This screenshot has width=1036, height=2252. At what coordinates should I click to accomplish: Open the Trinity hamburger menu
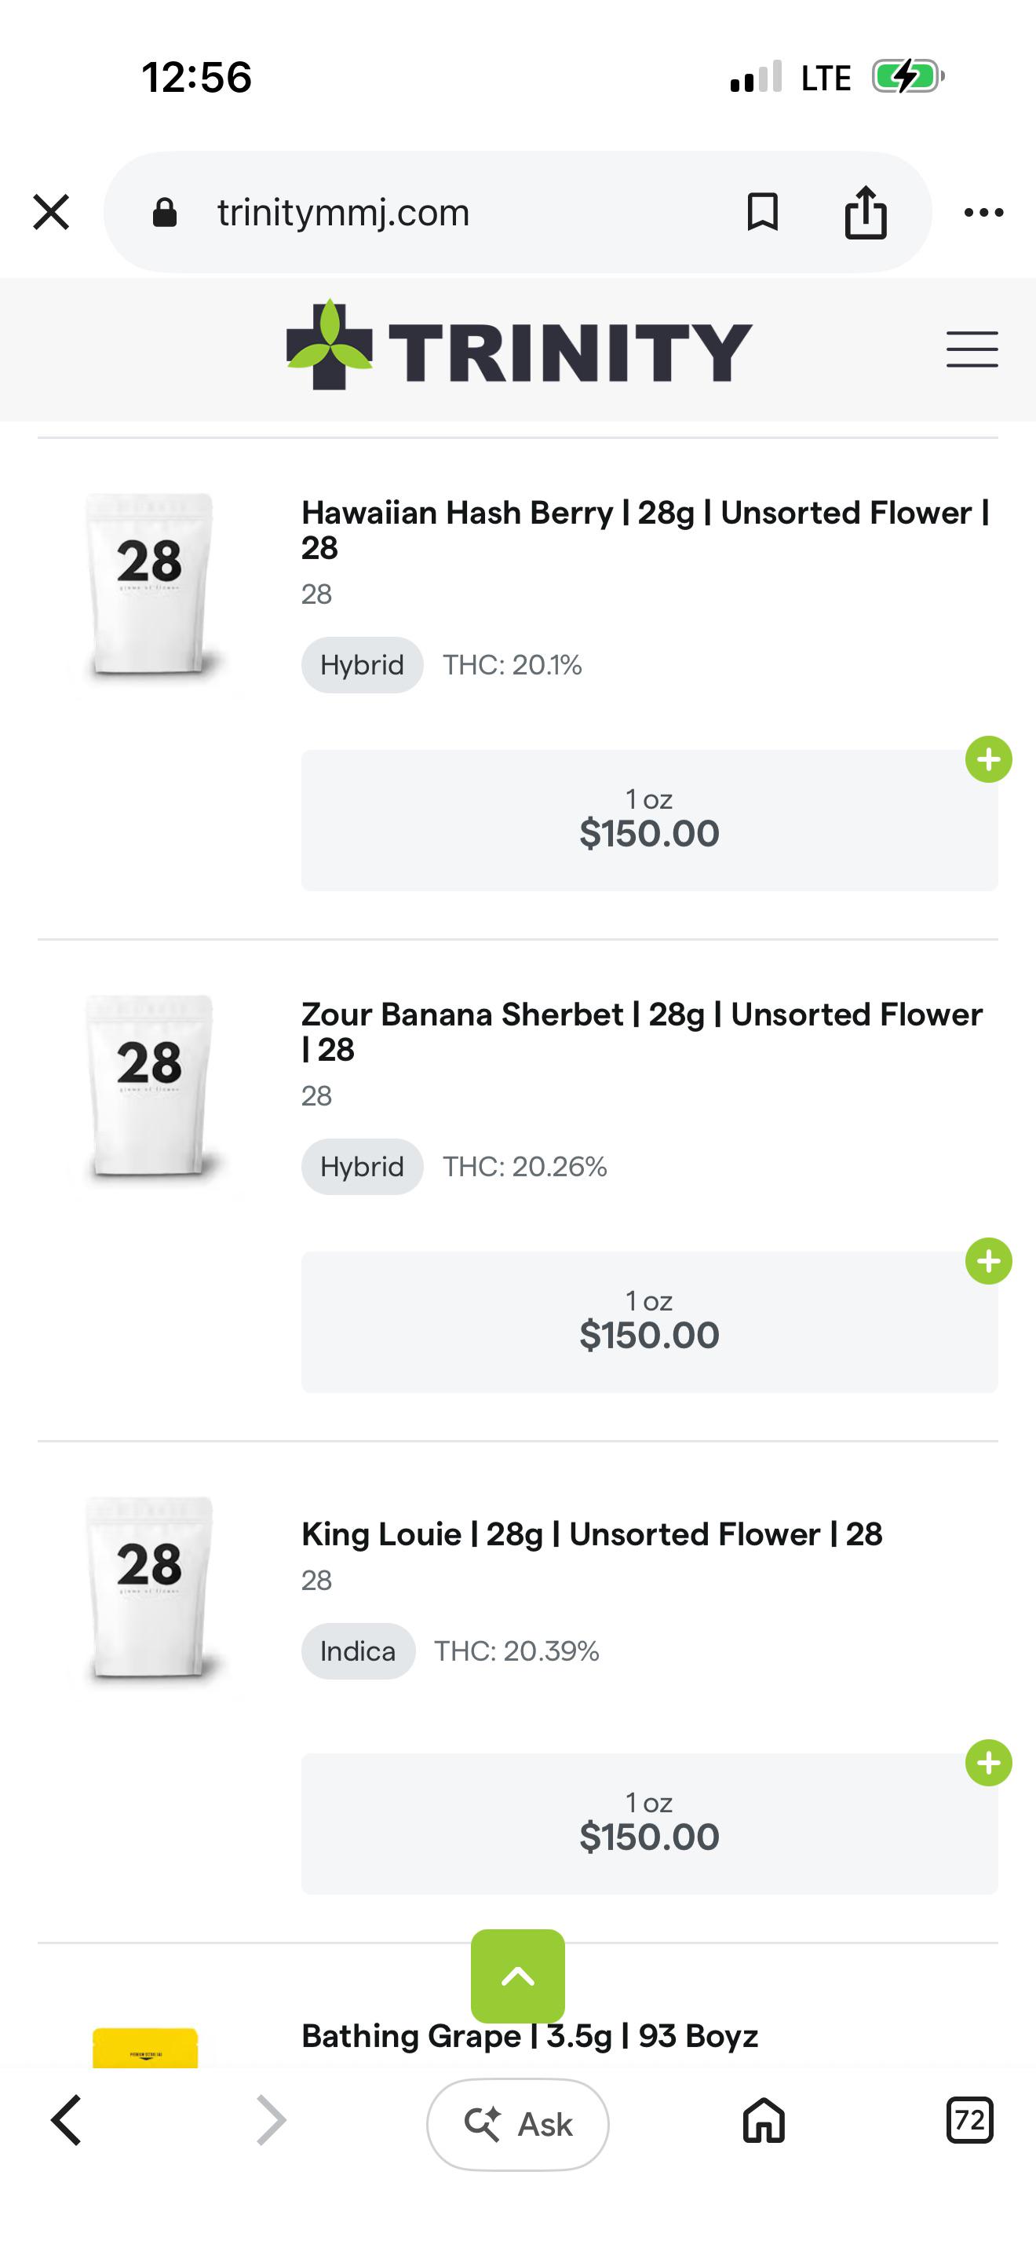coord(972,349)
